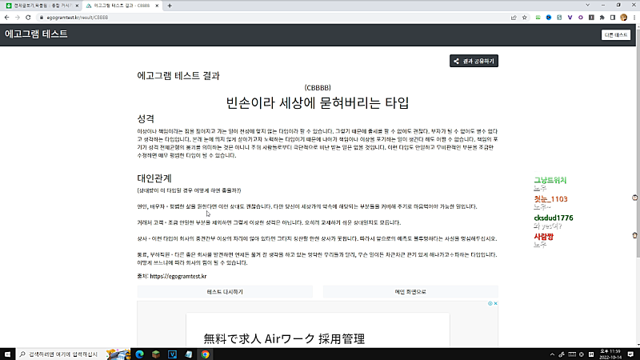Open the Minecraft icon in the taskbar
The image size is (640, 360).
click(158, 353)
